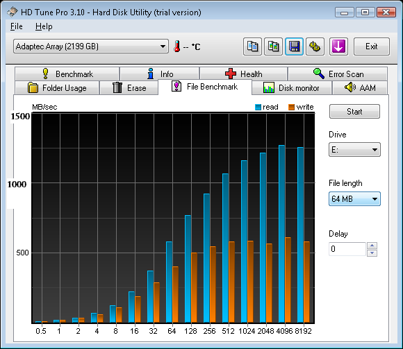Click the copy screenshot to clipboard icon
The image size is (403, 349).
(273, 46)
